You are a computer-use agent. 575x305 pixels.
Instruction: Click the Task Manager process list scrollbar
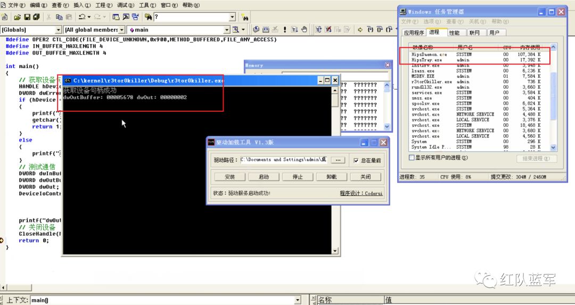tap(553, 97)
